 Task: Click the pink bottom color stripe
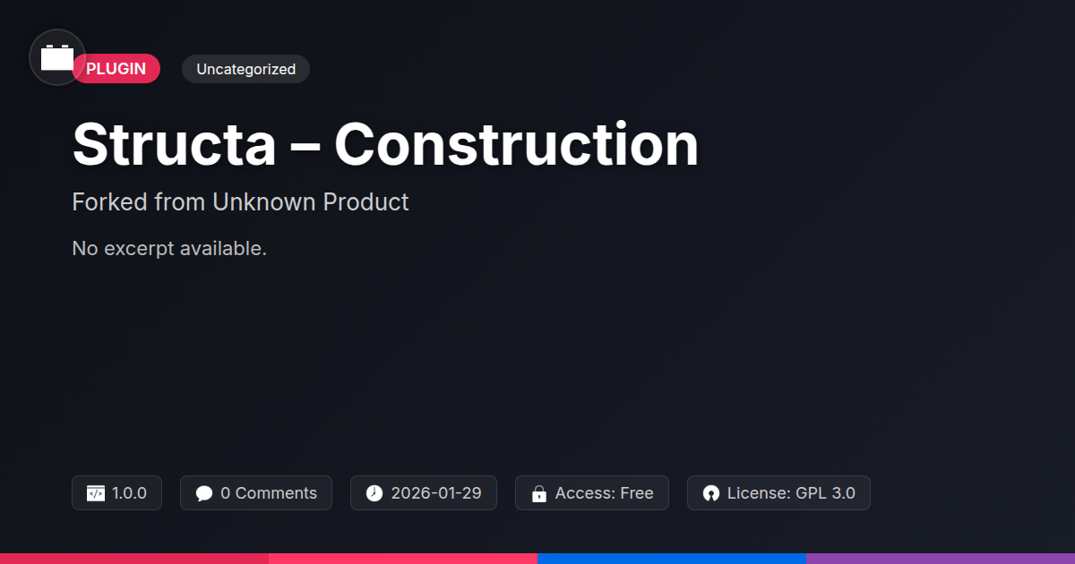pos(403,559)
